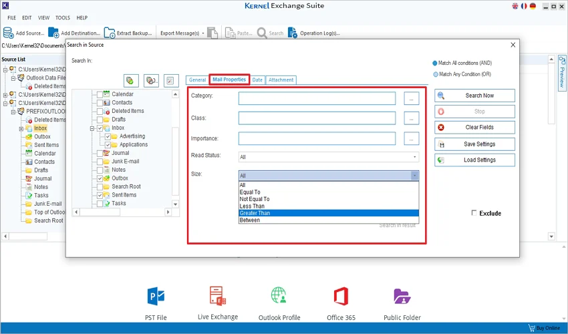Open the TOOLS menu

[x=63, y=18]
